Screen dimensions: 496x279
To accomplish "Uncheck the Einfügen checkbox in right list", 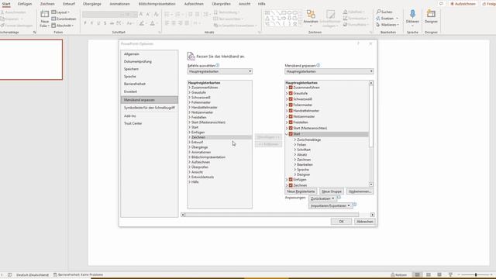I will (291, 179).
